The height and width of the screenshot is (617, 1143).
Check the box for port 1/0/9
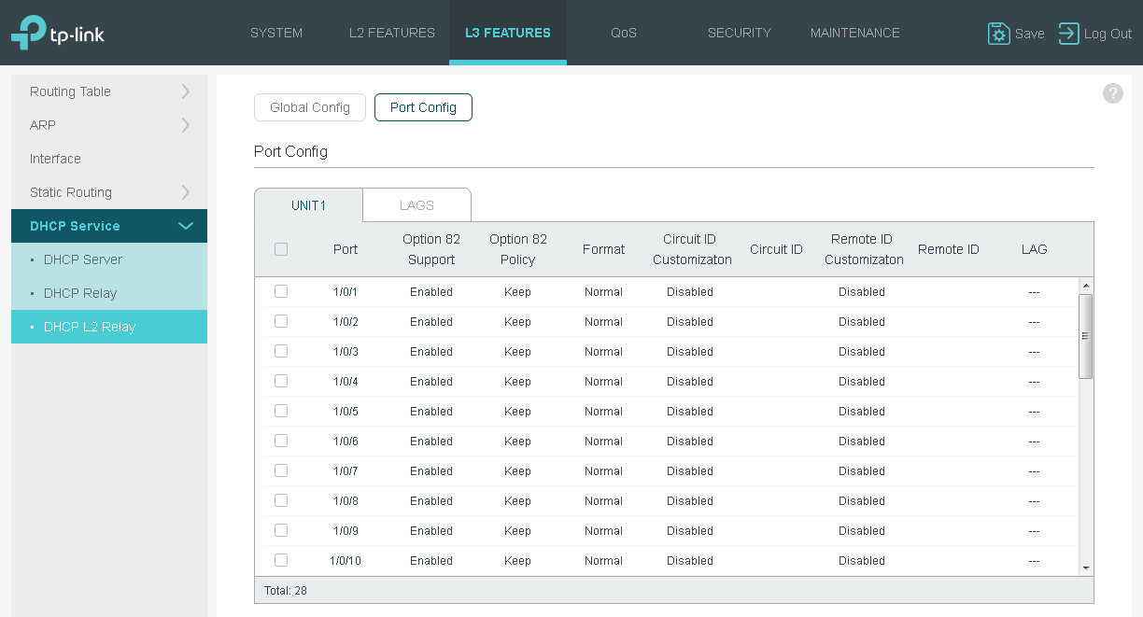[x=281, y=530]
